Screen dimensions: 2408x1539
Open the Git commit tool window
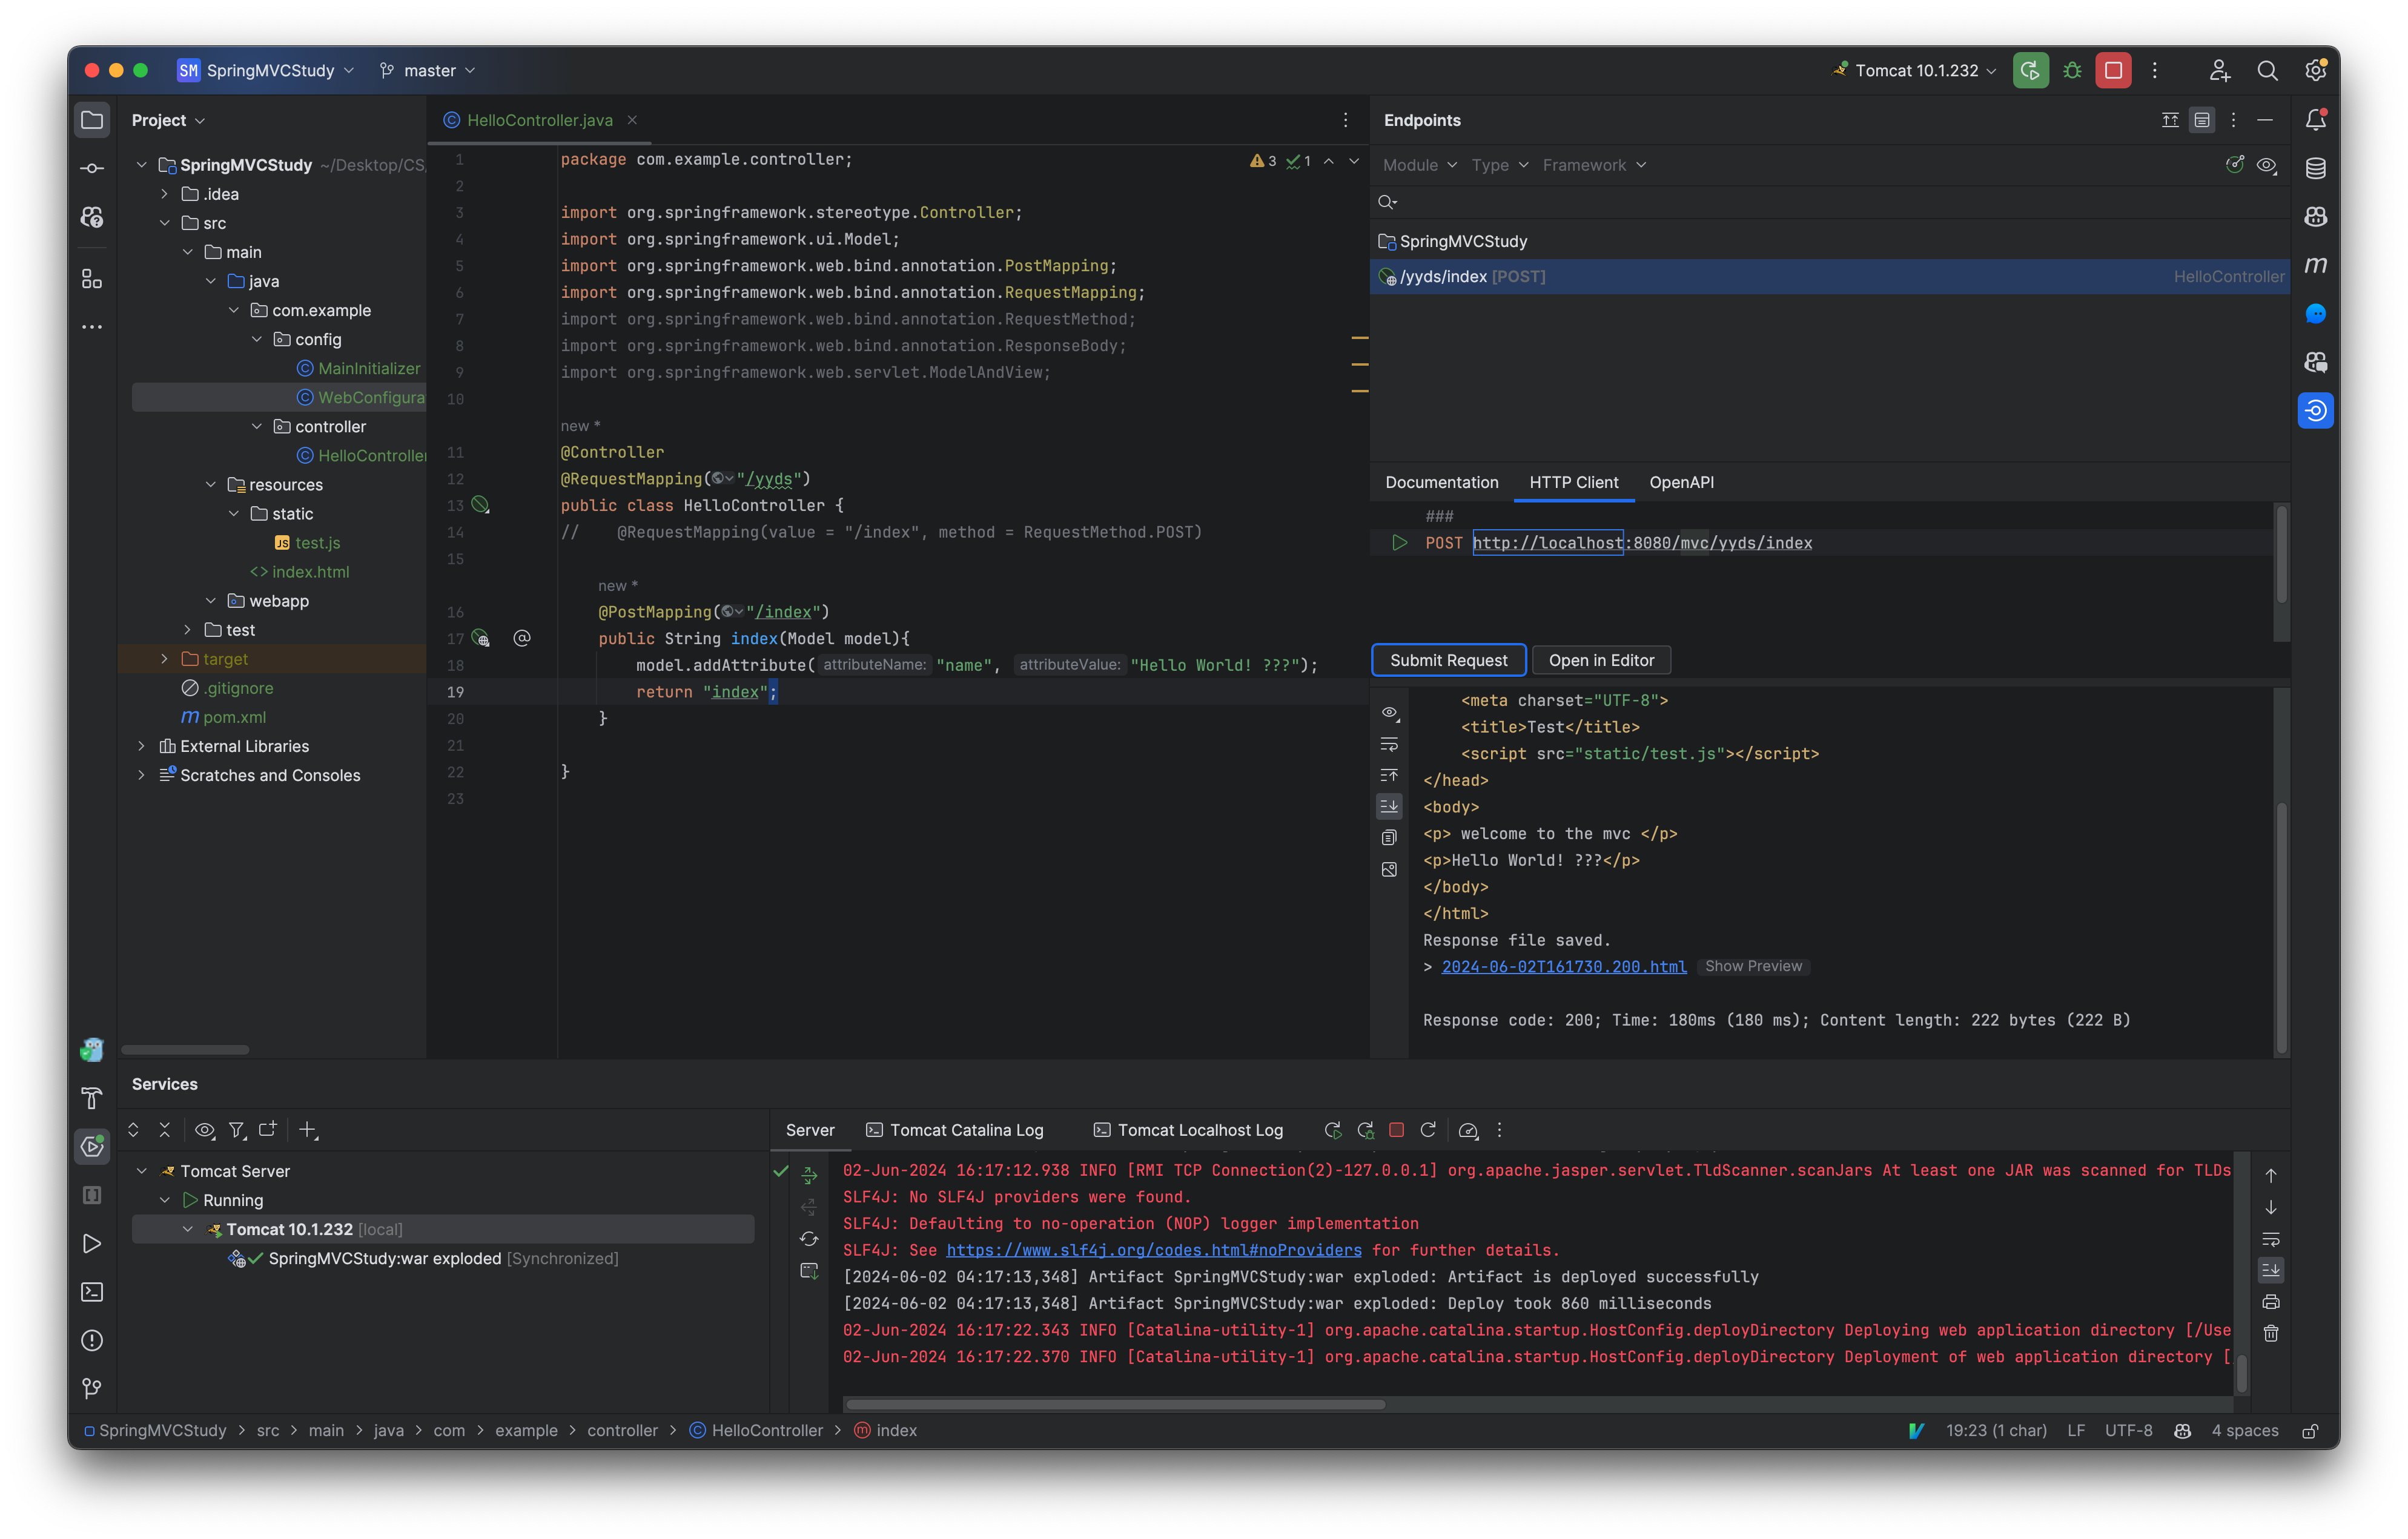pos(92,167)
